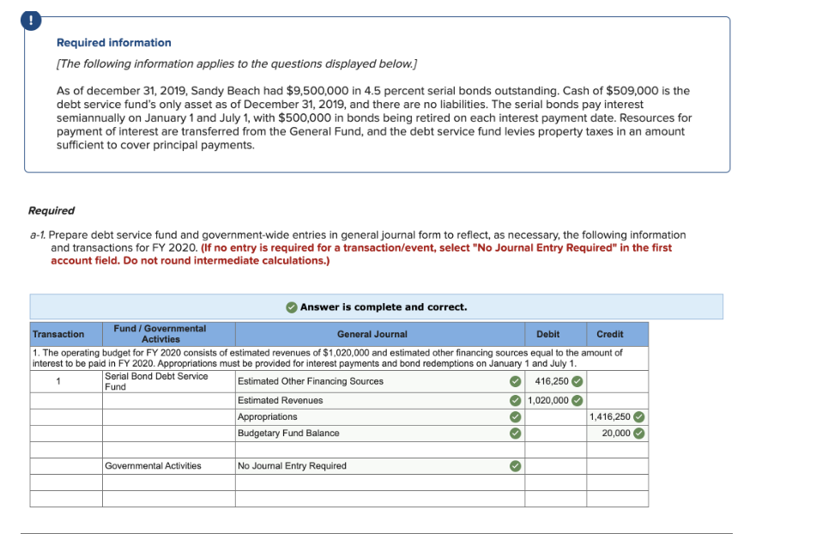
Task: Click the blue exclamation alert icon
Action: coord(30,19)
